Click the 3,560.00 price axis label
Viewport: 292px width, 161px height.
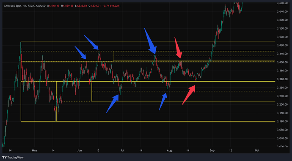tap(283, 28)
